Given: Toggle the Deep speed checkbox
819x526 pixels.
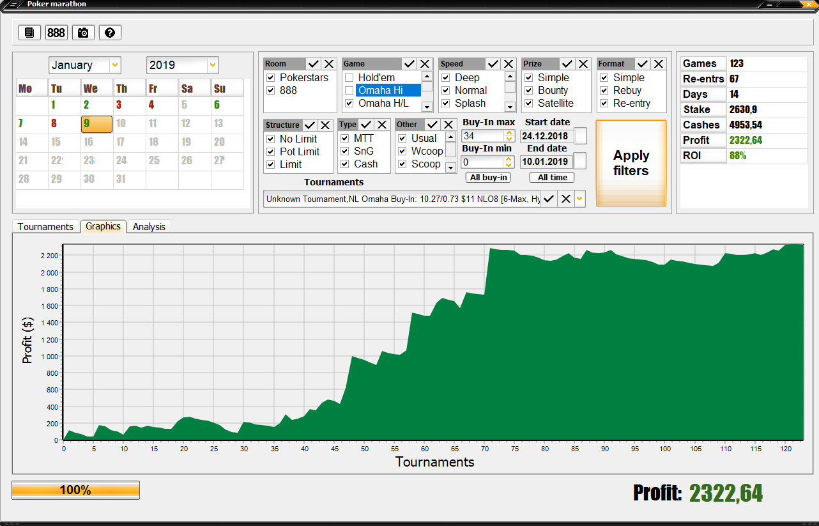Looking at the screenshot, I should [446, 78].
